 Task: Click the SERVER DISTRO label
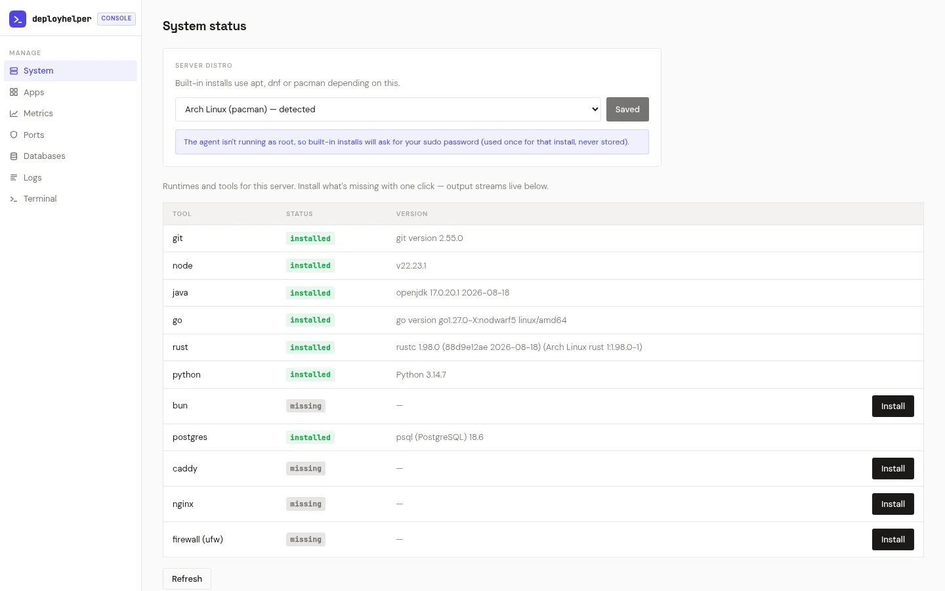coord(203,66)
